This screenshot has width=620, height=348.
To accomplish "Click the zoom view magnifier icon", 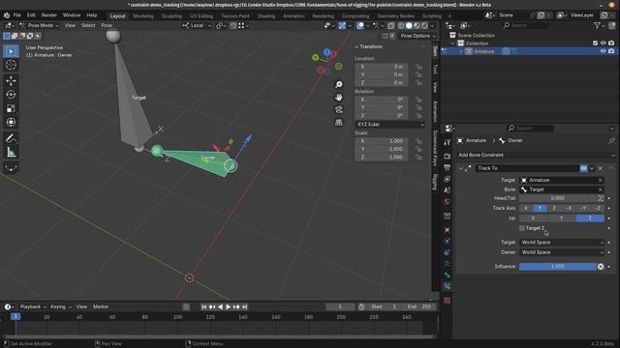I will tap(339, 84).
